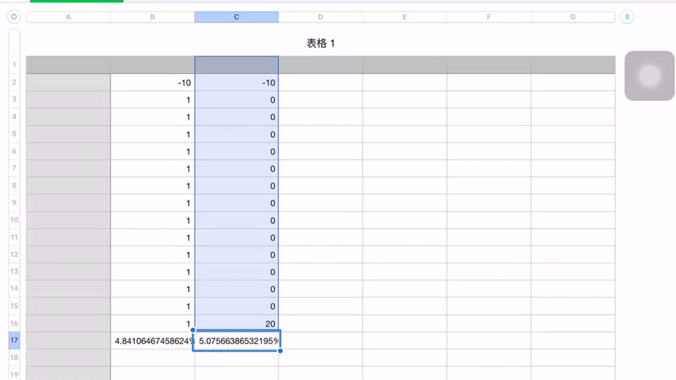Screen dimensions: 676x380
Task: Select column header E
Action: tap(405, 17)
